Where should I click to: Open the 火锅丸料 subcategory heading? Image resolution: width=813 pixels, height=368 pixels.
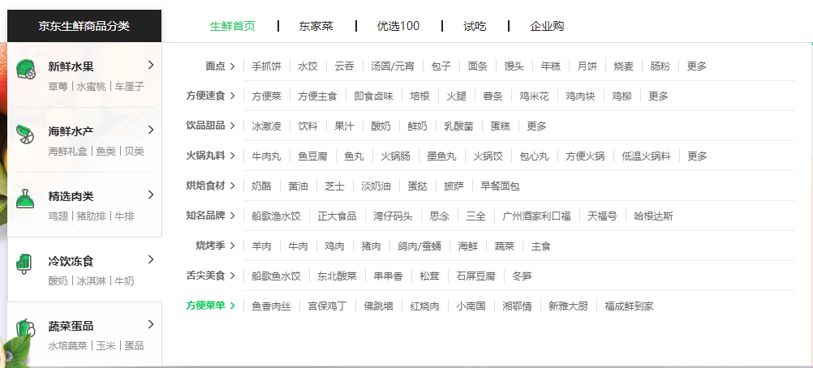point(211,156)
